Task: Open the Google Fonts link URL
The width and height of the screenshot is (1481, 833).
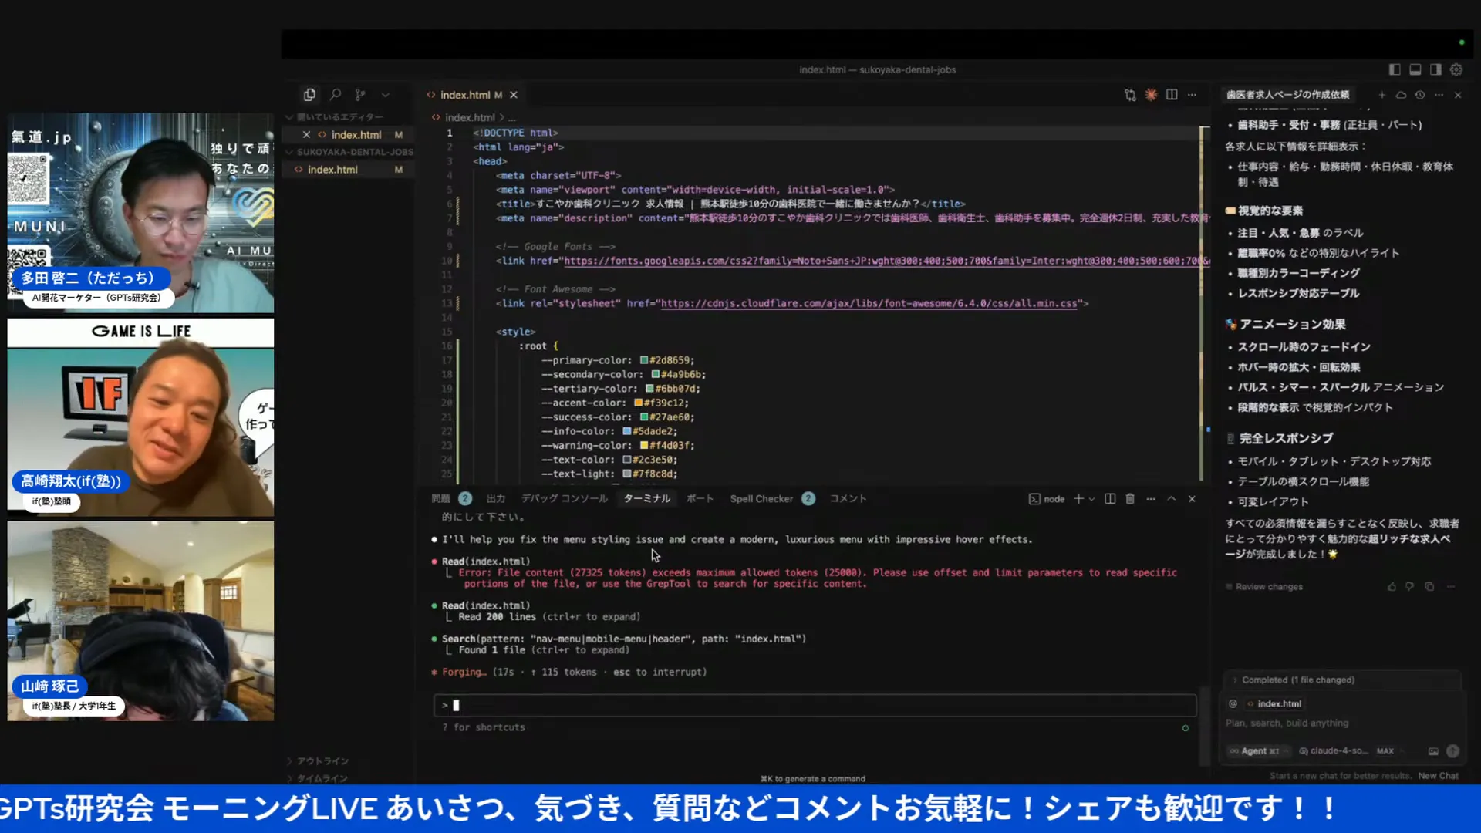Action: pyautogui.click(x=887, y=261)
